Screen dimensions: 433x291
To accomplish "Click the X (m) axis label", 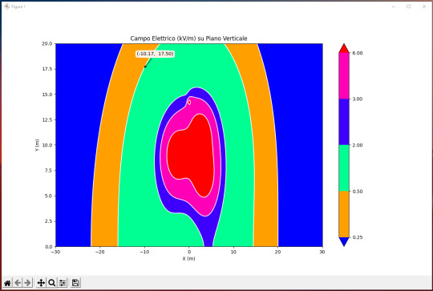I will (188, 259).
